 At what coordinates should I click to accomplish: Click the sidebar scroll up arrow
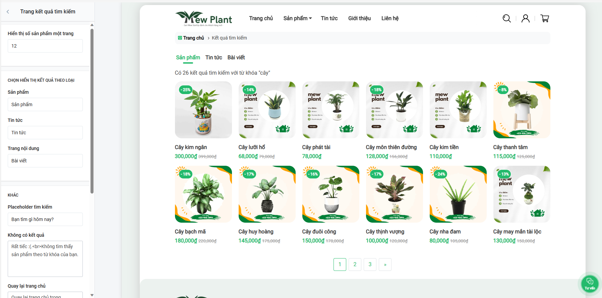[x=92, y=25]
